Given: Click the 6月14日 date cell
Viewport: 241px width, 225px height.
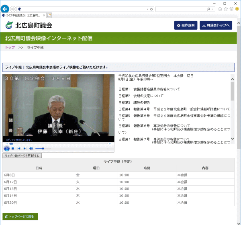Looking at the screenshot, I should (x=39, y=196).
